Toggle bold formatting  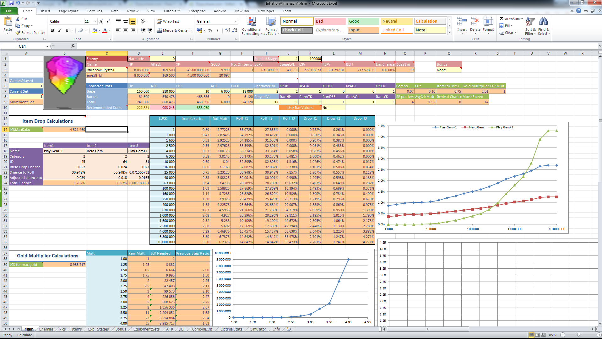point(52,30)
